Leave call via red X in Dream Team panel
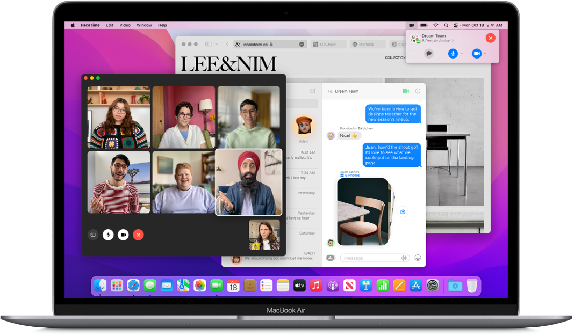This screenshot has width=574, height=336. (x=491, y=38)
